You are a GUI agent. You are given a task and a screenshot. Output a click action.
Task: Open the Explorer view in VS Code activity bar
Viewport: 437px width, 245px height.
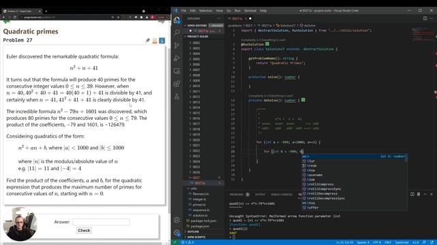(x=177, y=20)
